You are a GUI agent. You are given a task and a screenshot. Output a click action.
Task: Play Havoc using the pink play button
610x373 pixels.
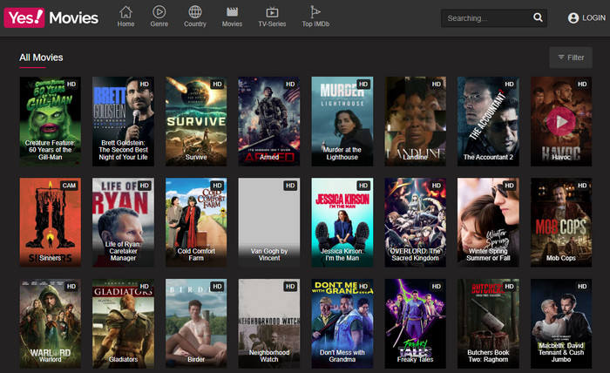(x=561, y=122)
